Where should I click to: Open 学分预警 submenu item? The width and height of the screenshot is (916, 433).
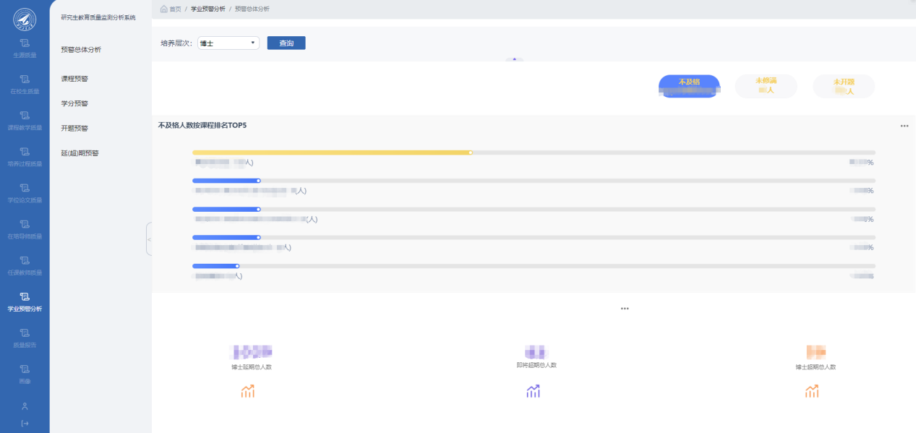point(74,103)
